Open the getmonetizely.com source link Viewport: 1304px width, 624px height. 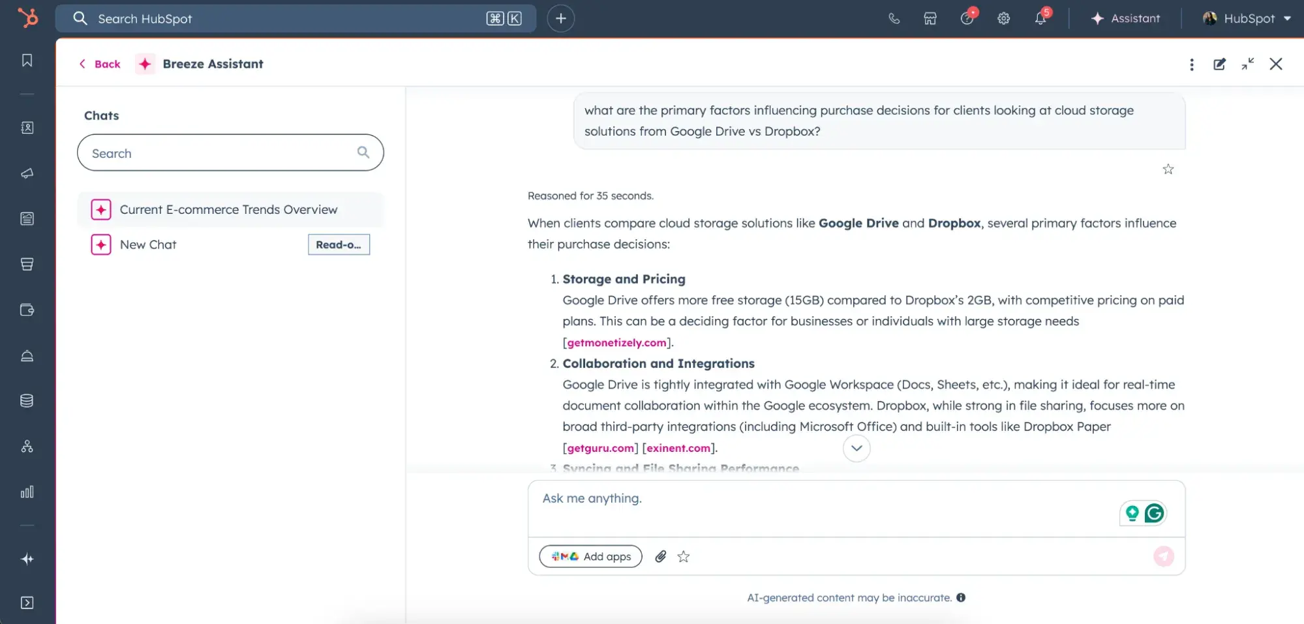coord(616,342)
